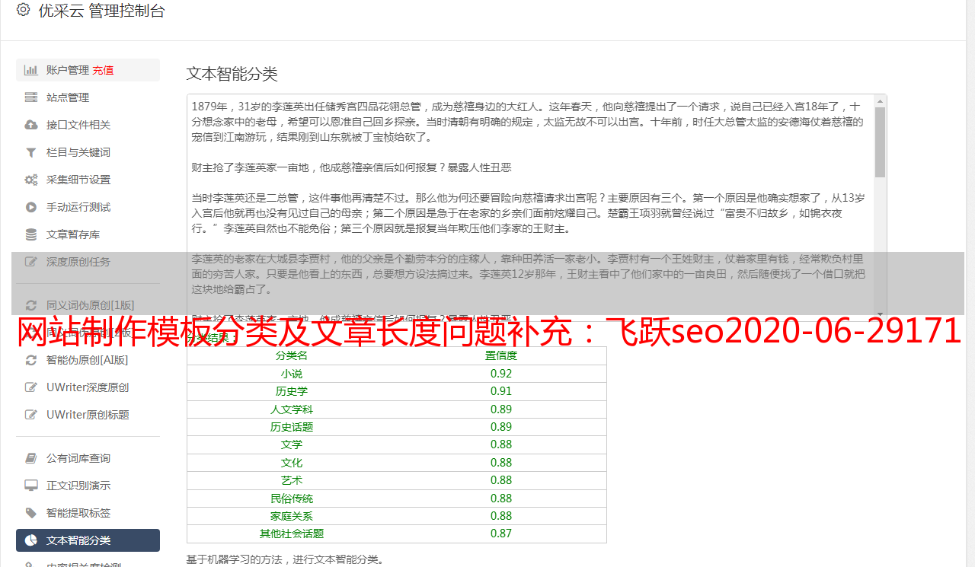Open UWriter深度原创 page

(x=88, y=387)
